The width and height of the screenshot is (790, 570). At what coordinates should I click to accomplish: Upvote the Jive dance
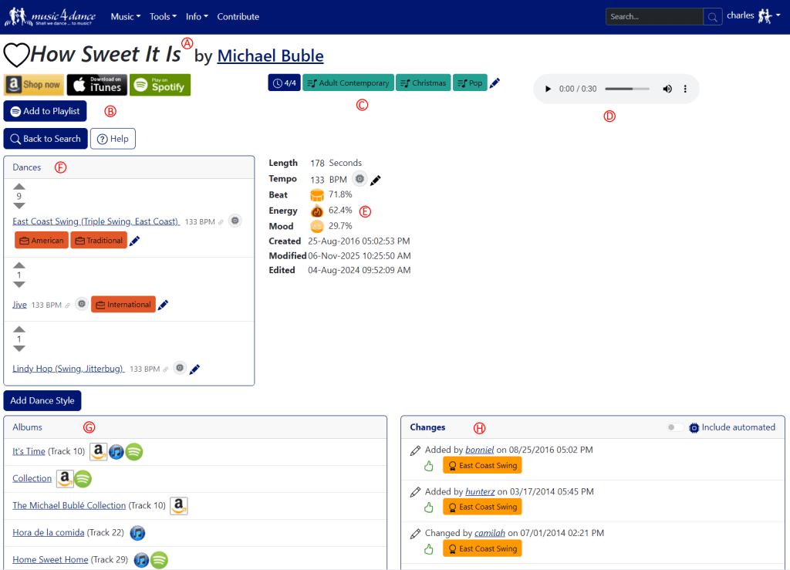19,265
